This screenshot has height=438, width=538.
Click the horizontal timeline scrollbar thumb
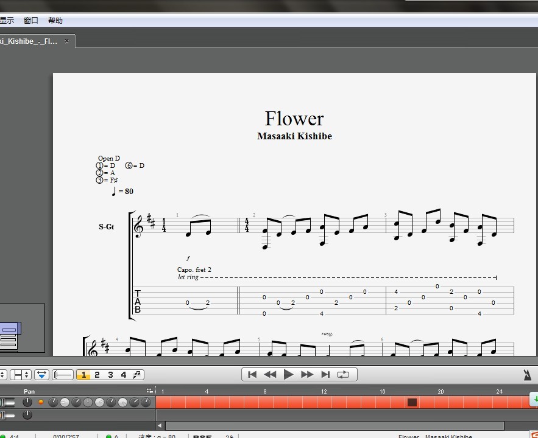click(x=334, y=425)
